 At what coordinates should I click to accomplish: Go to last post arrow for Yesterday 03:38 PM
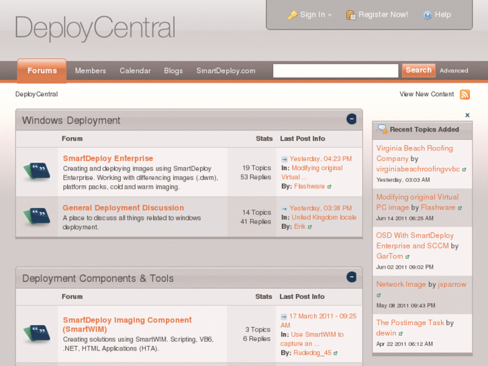(284, 208)
